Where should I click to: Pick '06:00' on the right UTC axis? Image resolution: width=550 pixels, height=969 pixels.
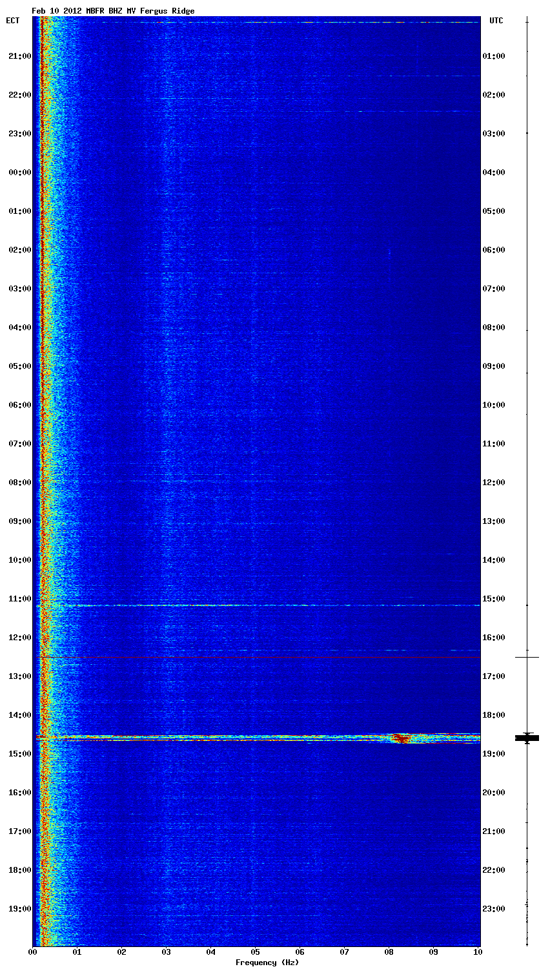[494, 250]
